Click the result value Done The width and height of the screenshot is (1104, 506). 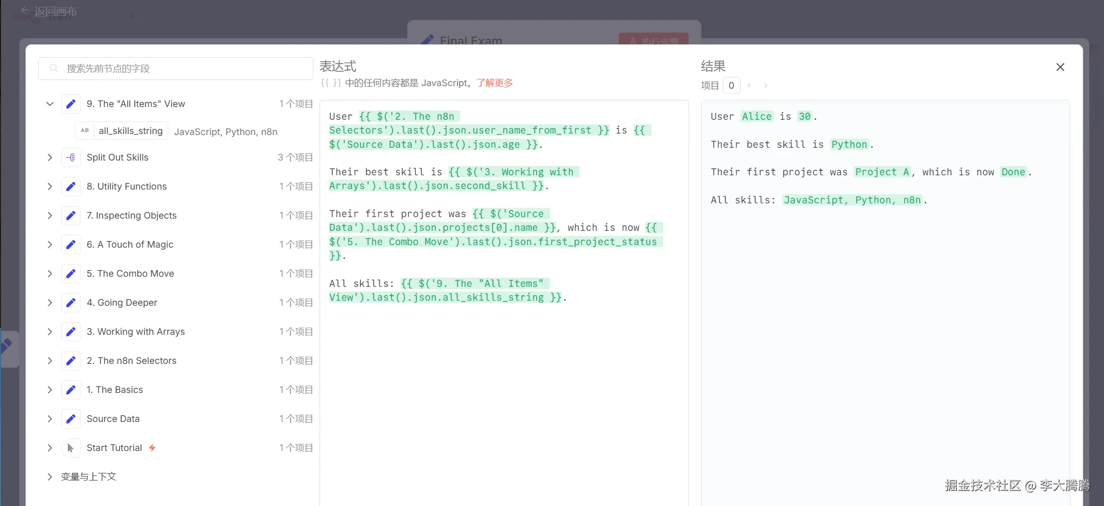(1013, 172)
